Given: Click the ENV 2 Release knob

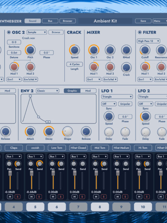Looking at the screenshot, I should [86, 131].
